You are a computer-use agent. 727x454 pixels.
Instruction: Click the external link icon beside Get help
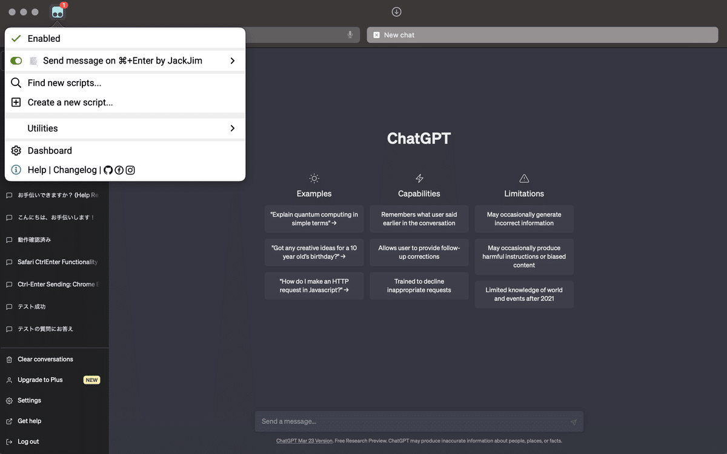[x=9, y=421]
